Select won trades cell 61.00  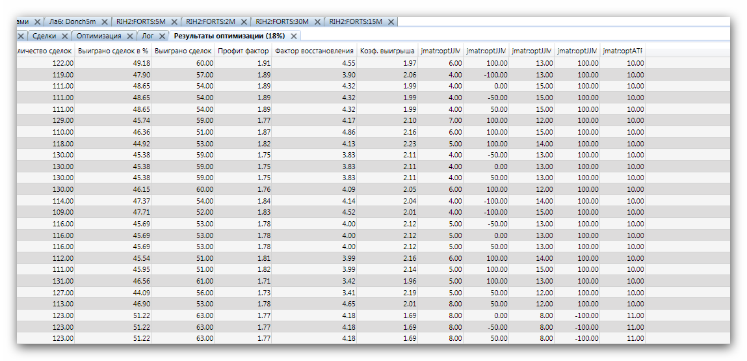click(183, 281)
